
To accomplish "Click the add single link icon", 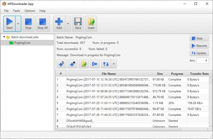I will coord(61,64).
